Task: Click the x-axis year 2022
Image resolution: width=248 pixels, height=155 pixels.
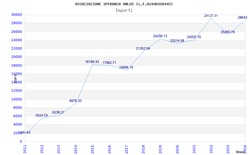Action: click(x=211, y=149)
